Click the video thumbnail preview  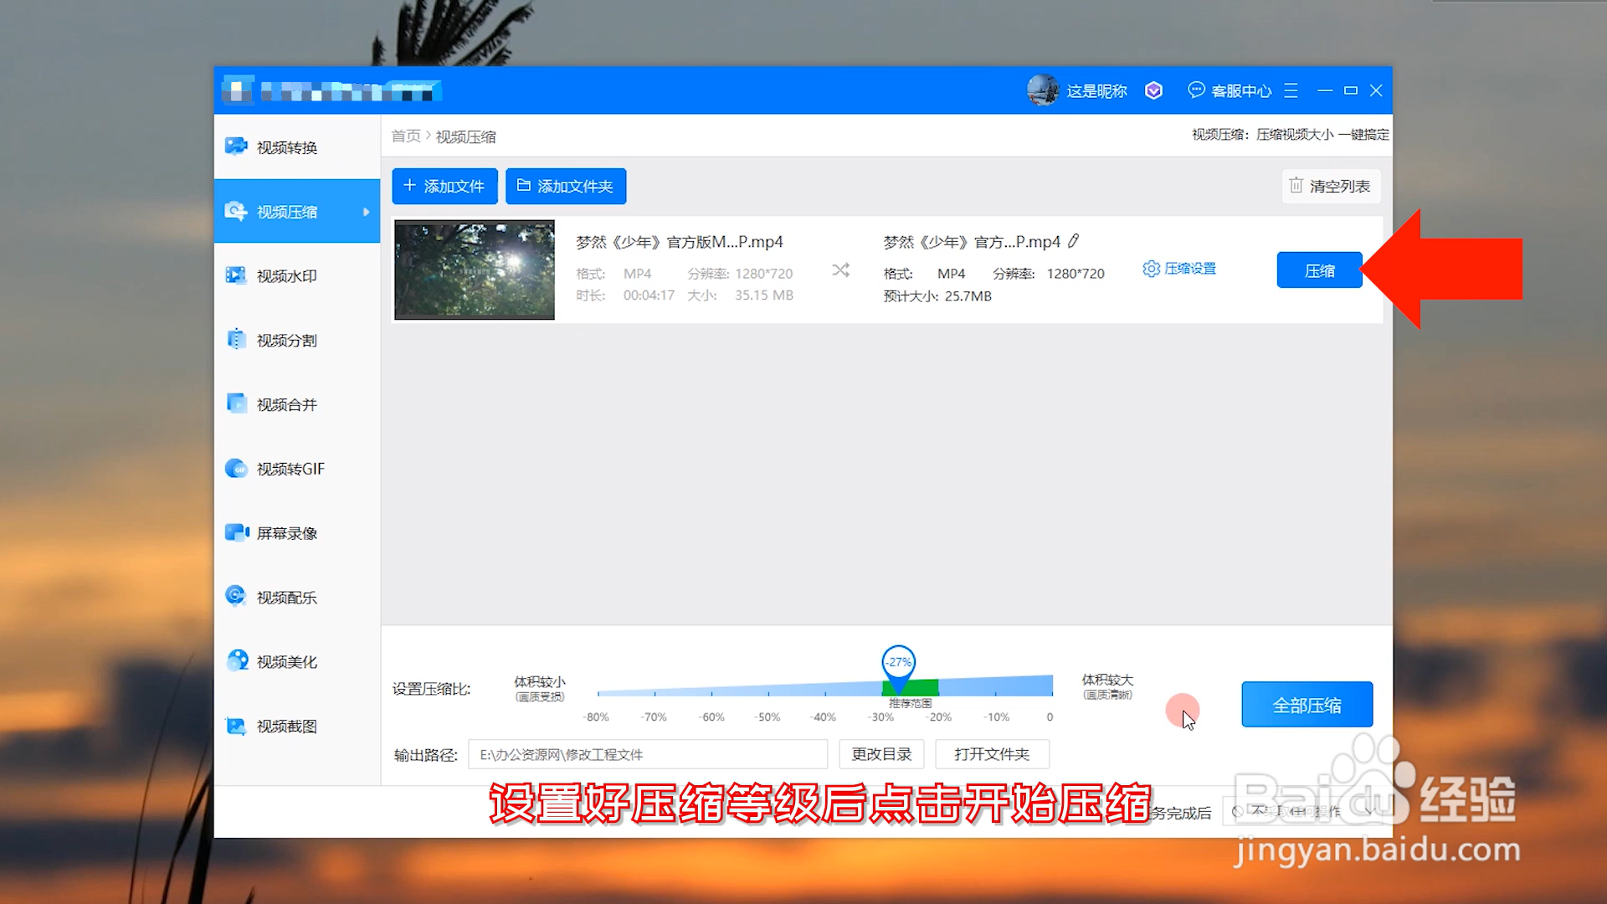[475, 270]
